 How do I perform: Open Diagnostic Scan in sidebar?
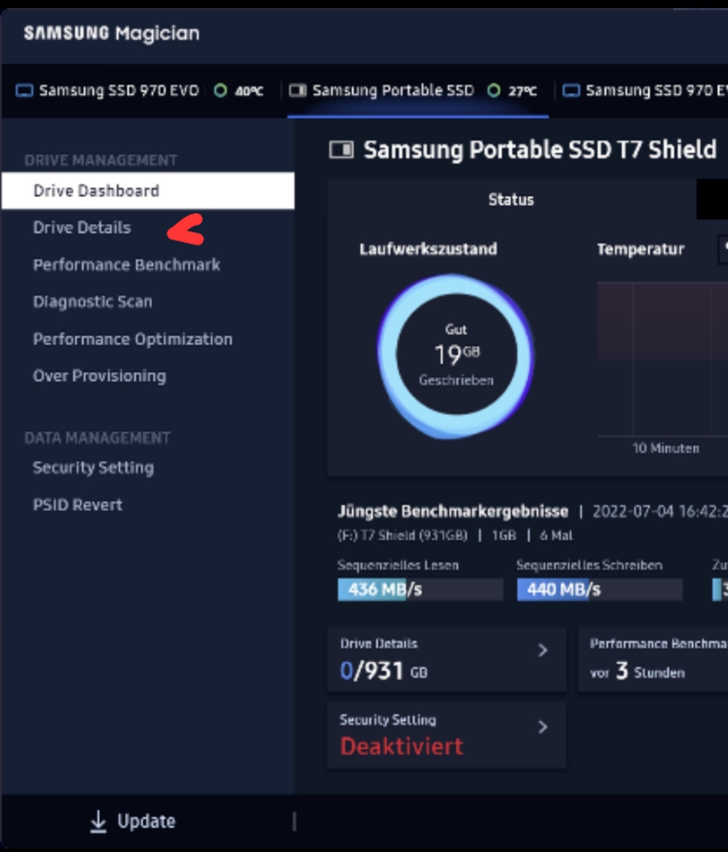(93, 302)
